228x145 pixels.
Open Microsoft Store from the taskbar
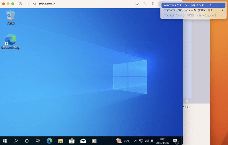[x=72, y=141]
